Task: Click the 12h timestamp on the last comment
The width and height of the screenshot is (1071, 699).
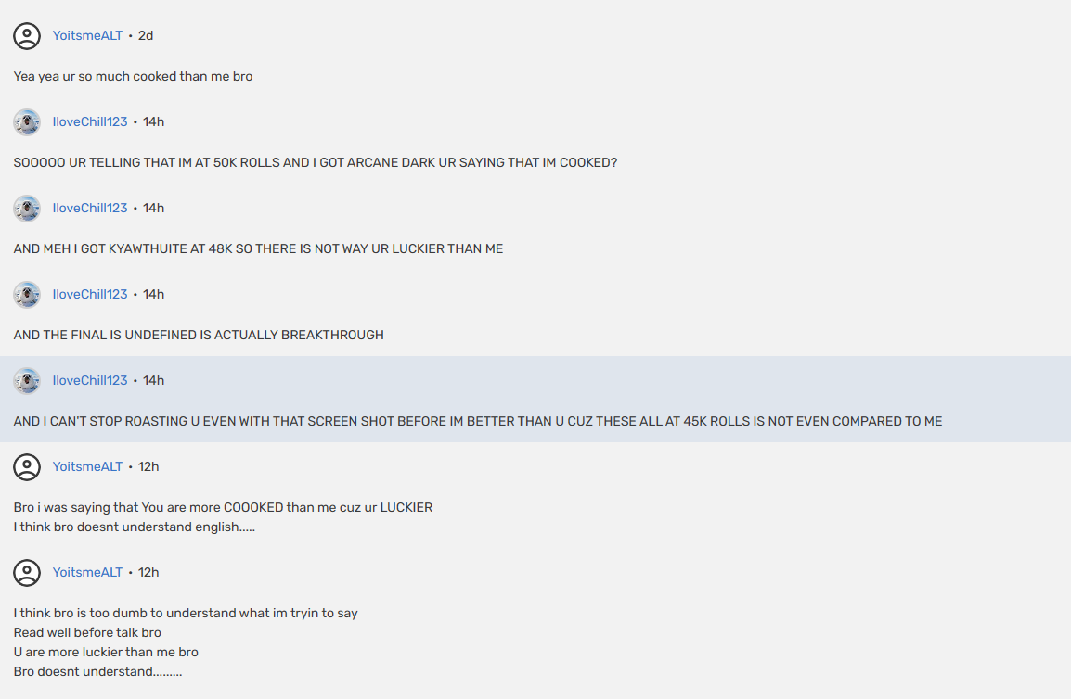Action: [x=148, y=573]
